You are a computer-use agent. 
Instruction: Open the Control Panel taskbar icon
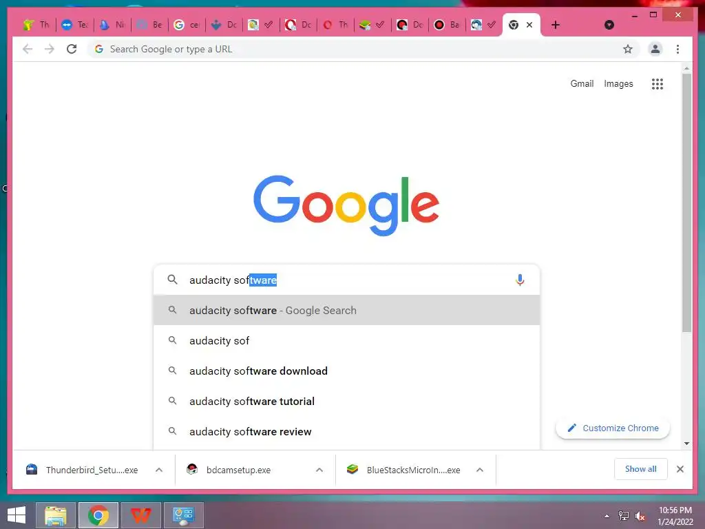pyautogui.click(x=183, y=515)
